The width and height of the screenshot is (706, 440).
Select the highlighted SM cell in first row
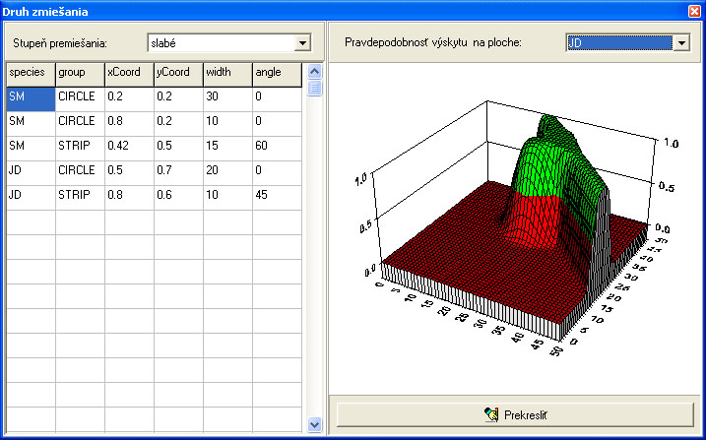click(x=31, y=97)
